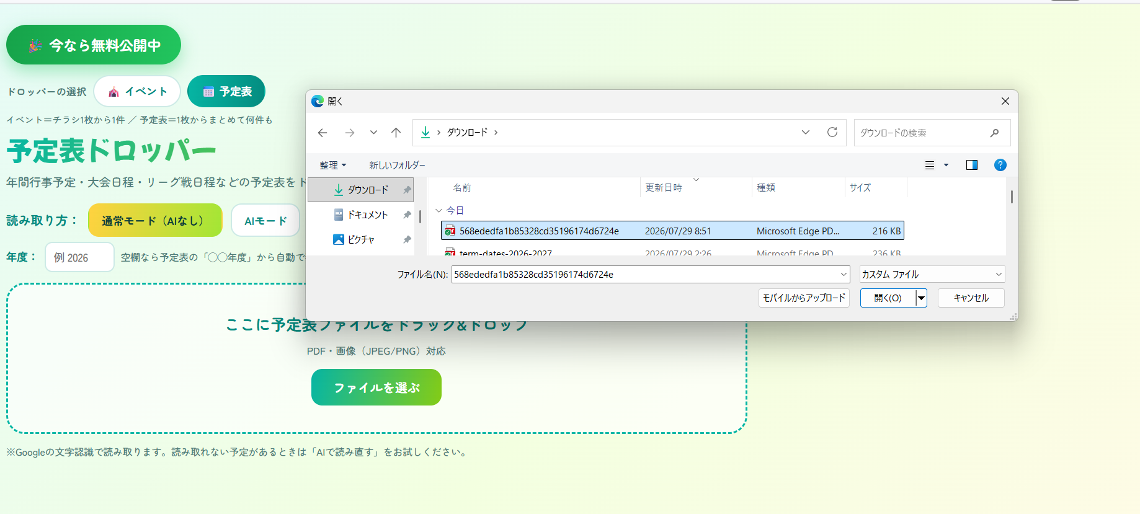Switch to the 予定表 dropper tab
This screenshot has height=514, width=1140.
226,92
